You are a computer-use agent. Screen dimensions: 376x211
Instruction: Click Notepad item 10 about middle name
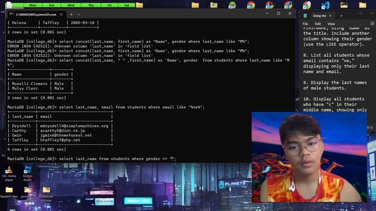tap(335, 104)
